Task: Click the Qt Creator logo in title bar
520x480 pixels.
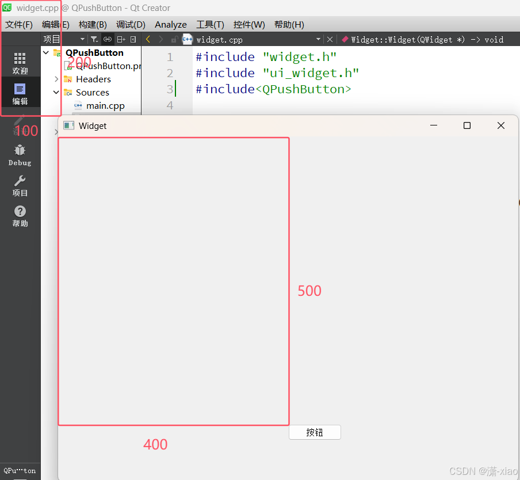Action: [x=7, y=7]
